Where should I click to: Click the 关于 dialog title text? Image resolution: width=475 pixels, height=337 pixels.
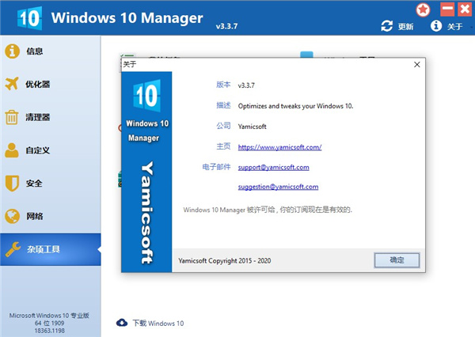130,64
